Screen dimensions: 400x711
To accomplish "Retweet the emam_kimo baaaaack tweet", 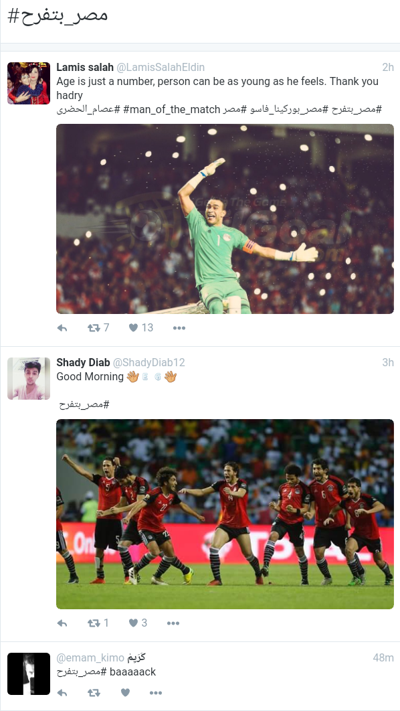I will tap(94, 693).
